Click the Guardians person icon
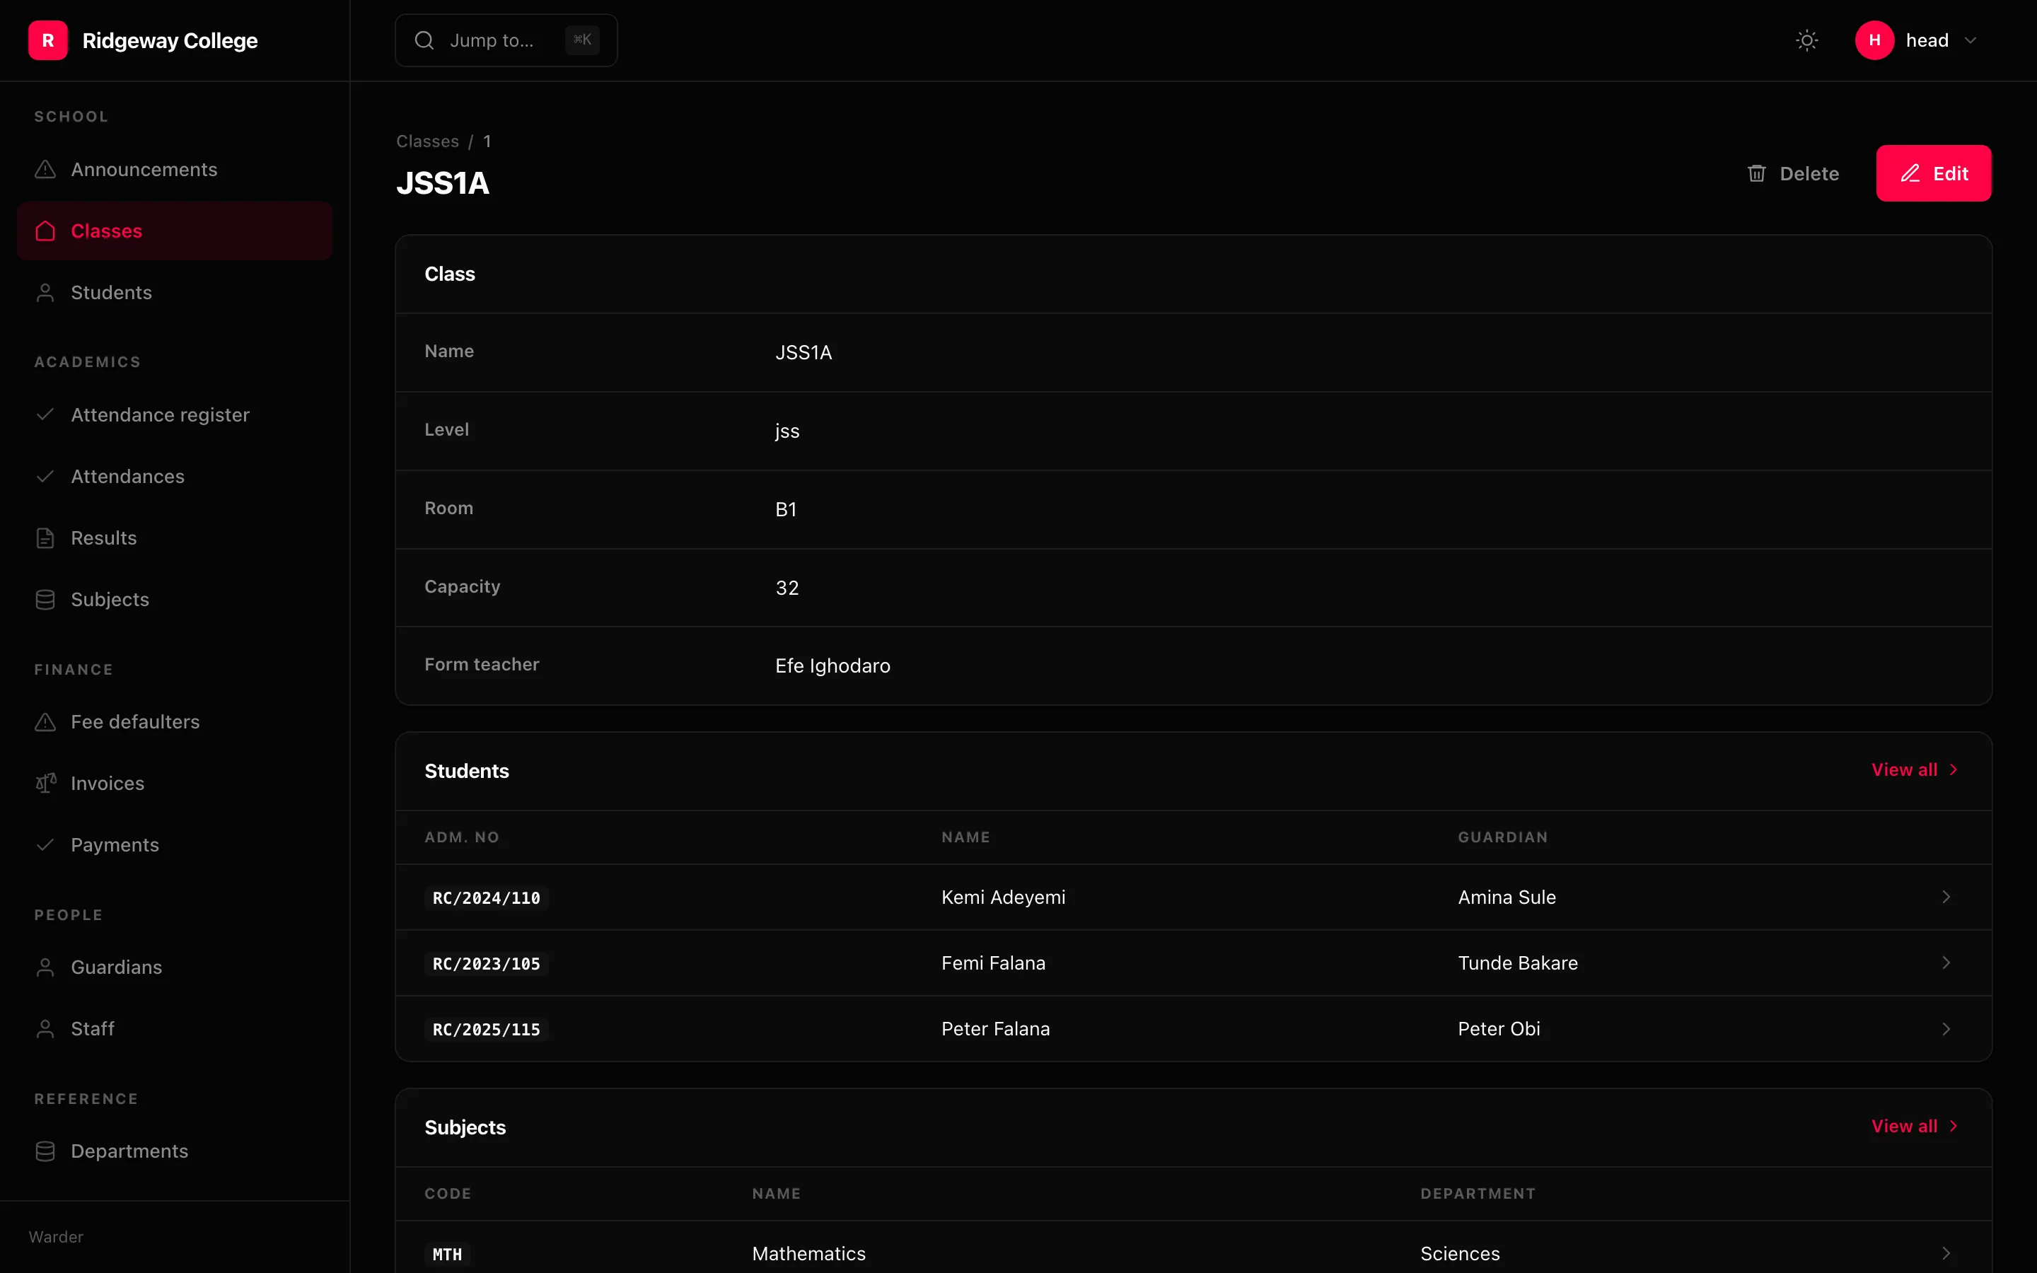Screen dimensions: 2037x1273 (x=45, y=967)
